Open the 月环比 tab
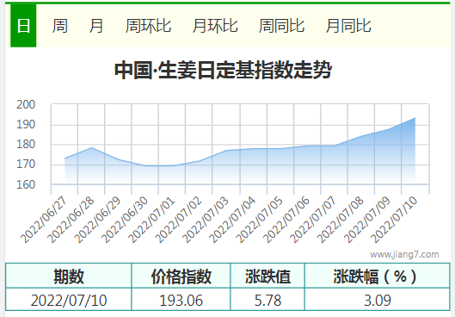Screen dimensions: 455x317 (x=215, y=26)
